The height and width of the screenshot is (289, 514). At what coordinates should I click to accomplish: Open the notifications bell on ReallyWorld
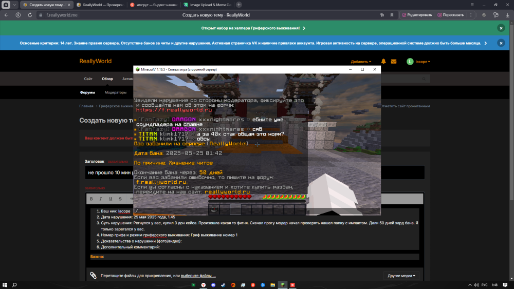pos(383,61)
